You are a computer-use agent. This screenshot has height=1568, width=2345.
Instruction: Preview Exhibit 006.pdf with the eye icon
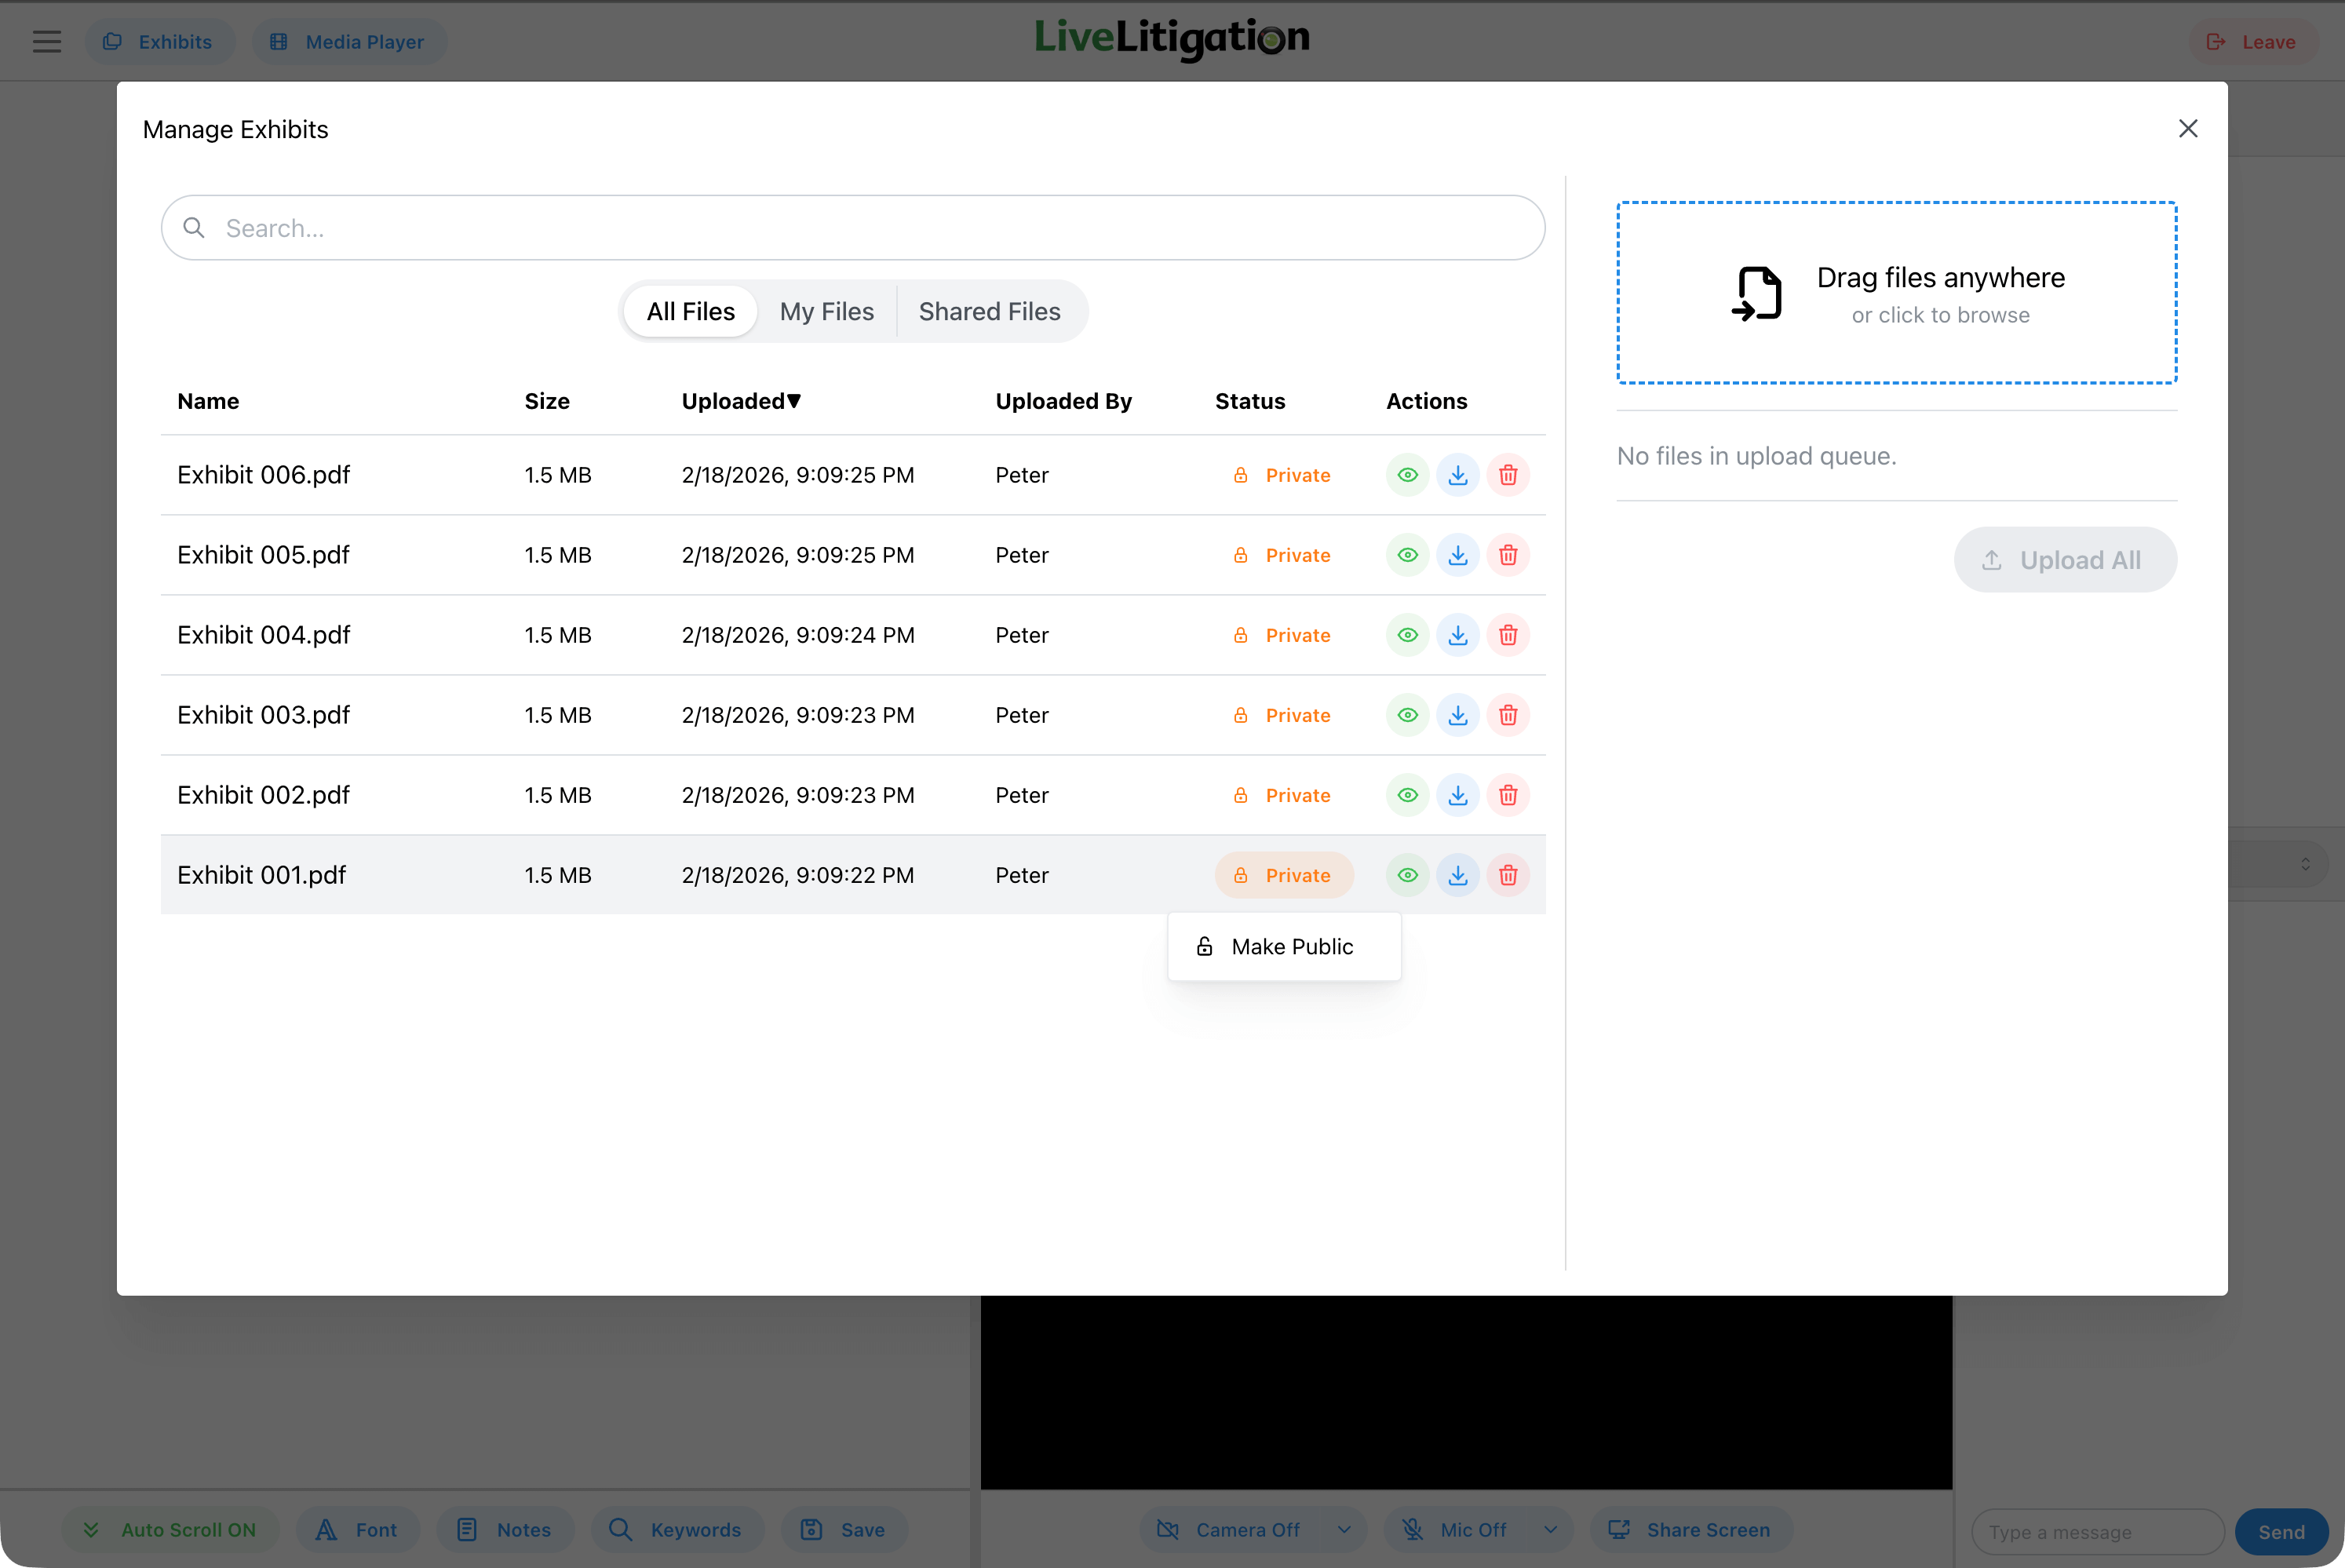click(1407, 474)
